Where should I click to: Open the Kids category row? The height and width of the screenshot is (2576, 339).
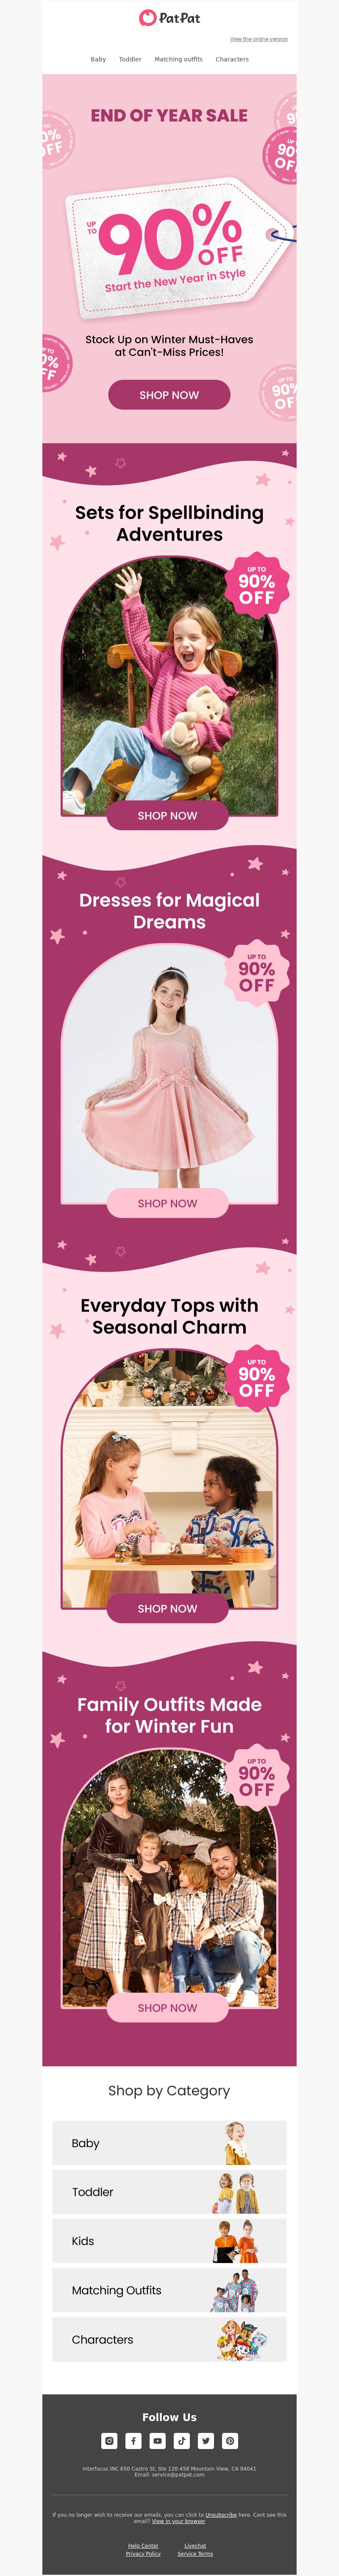169,2241
